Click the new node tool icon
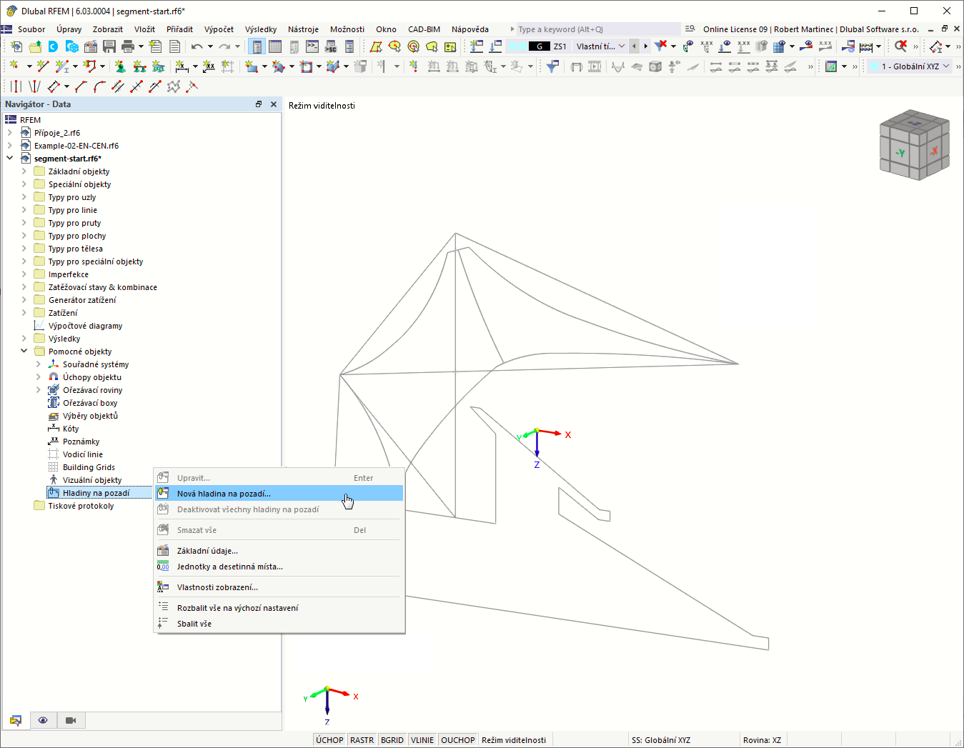Viewport: 964px width, 748px height. pos(14,66)
